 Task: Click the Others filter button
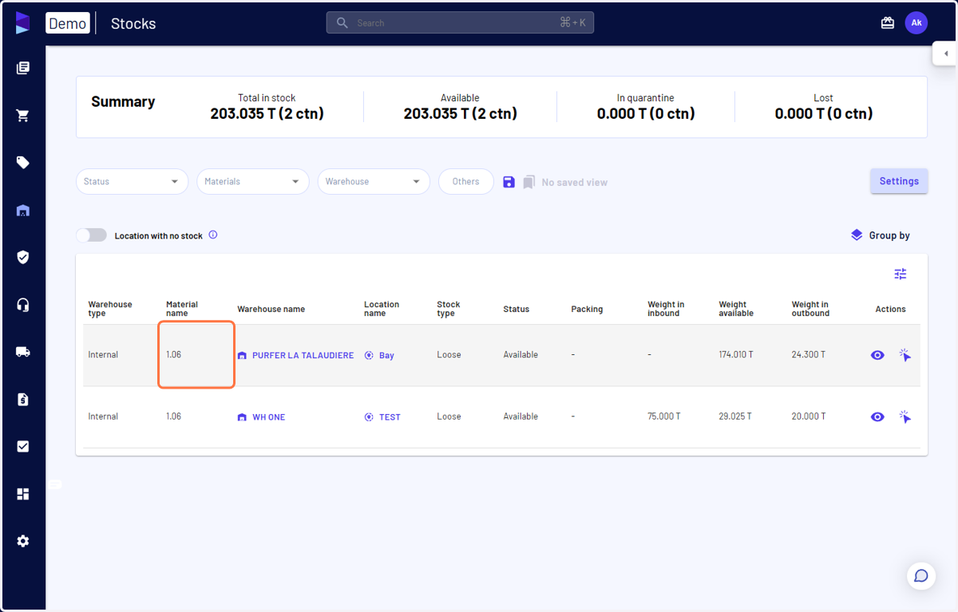click(x=466, y=182)
